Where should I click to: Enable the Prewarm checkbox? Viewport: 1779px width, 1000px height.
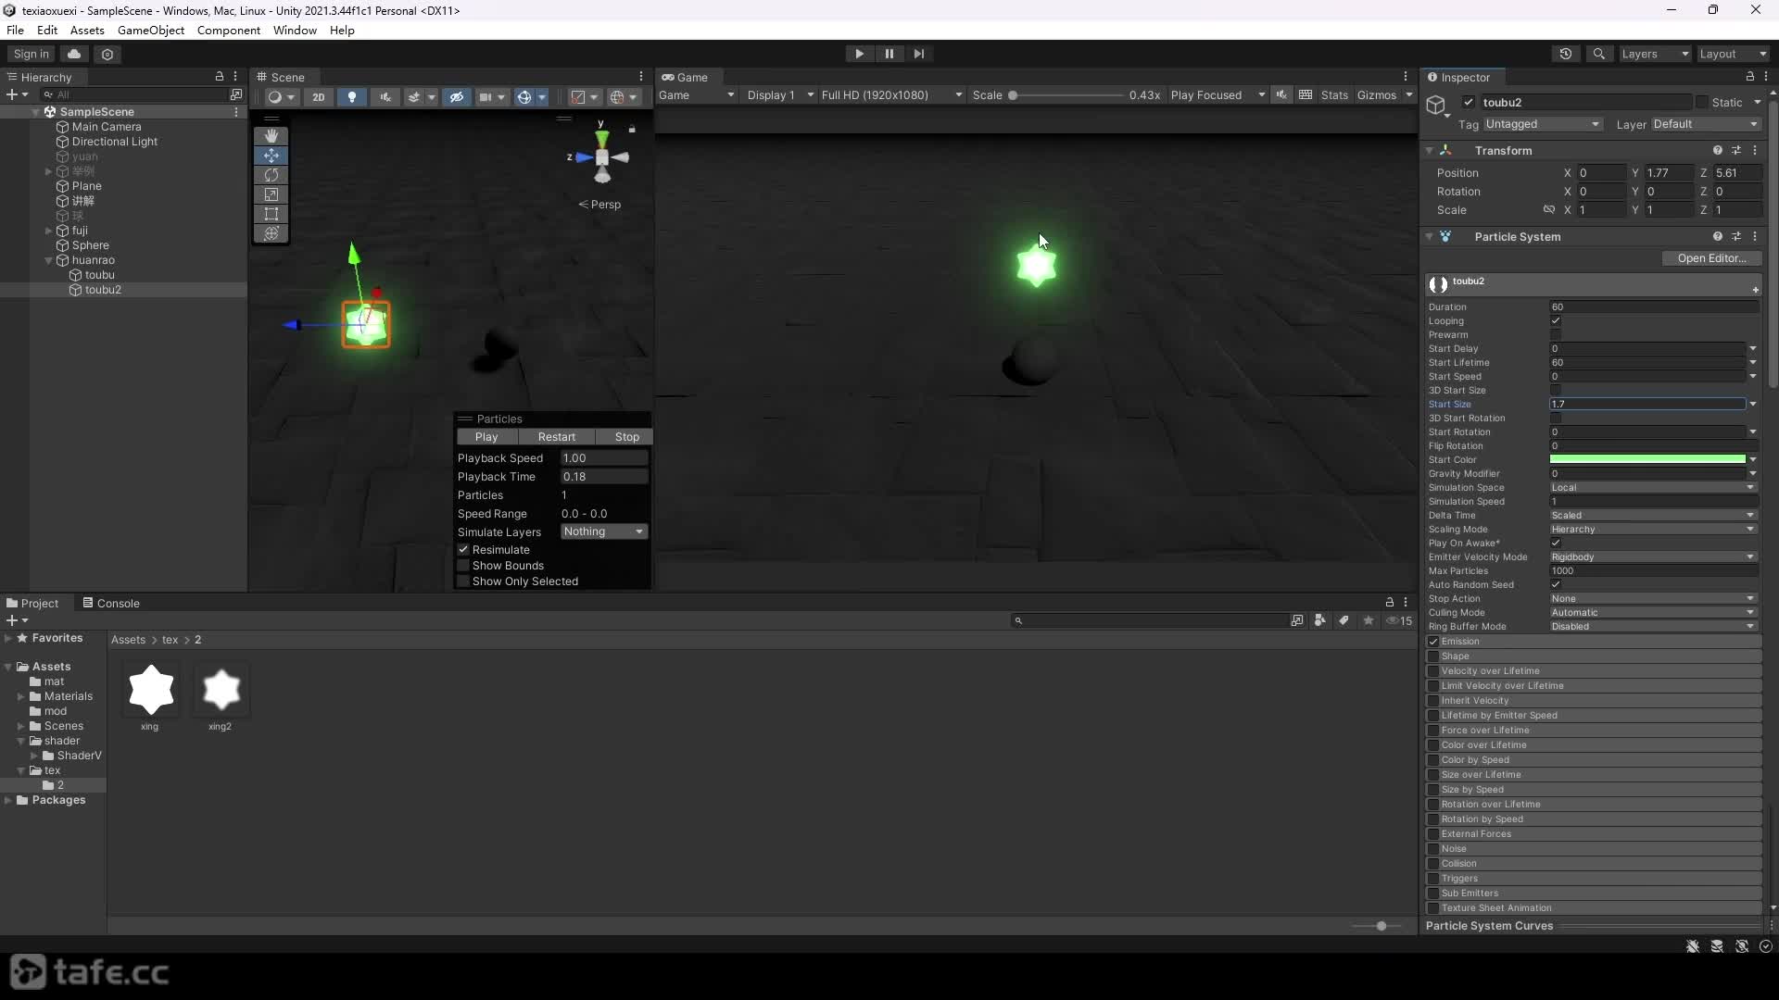[x=1556, y=335]
